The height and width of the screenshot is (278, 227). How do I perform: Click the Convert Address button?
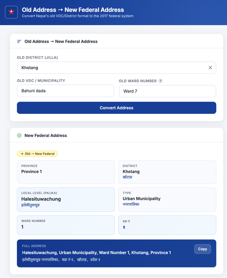116,108
